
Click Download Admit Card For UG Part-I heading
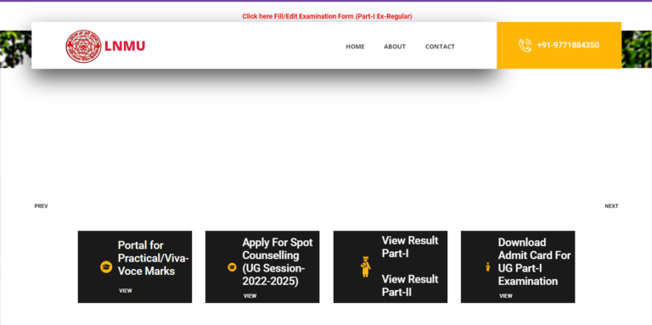(x=534, y=262)
